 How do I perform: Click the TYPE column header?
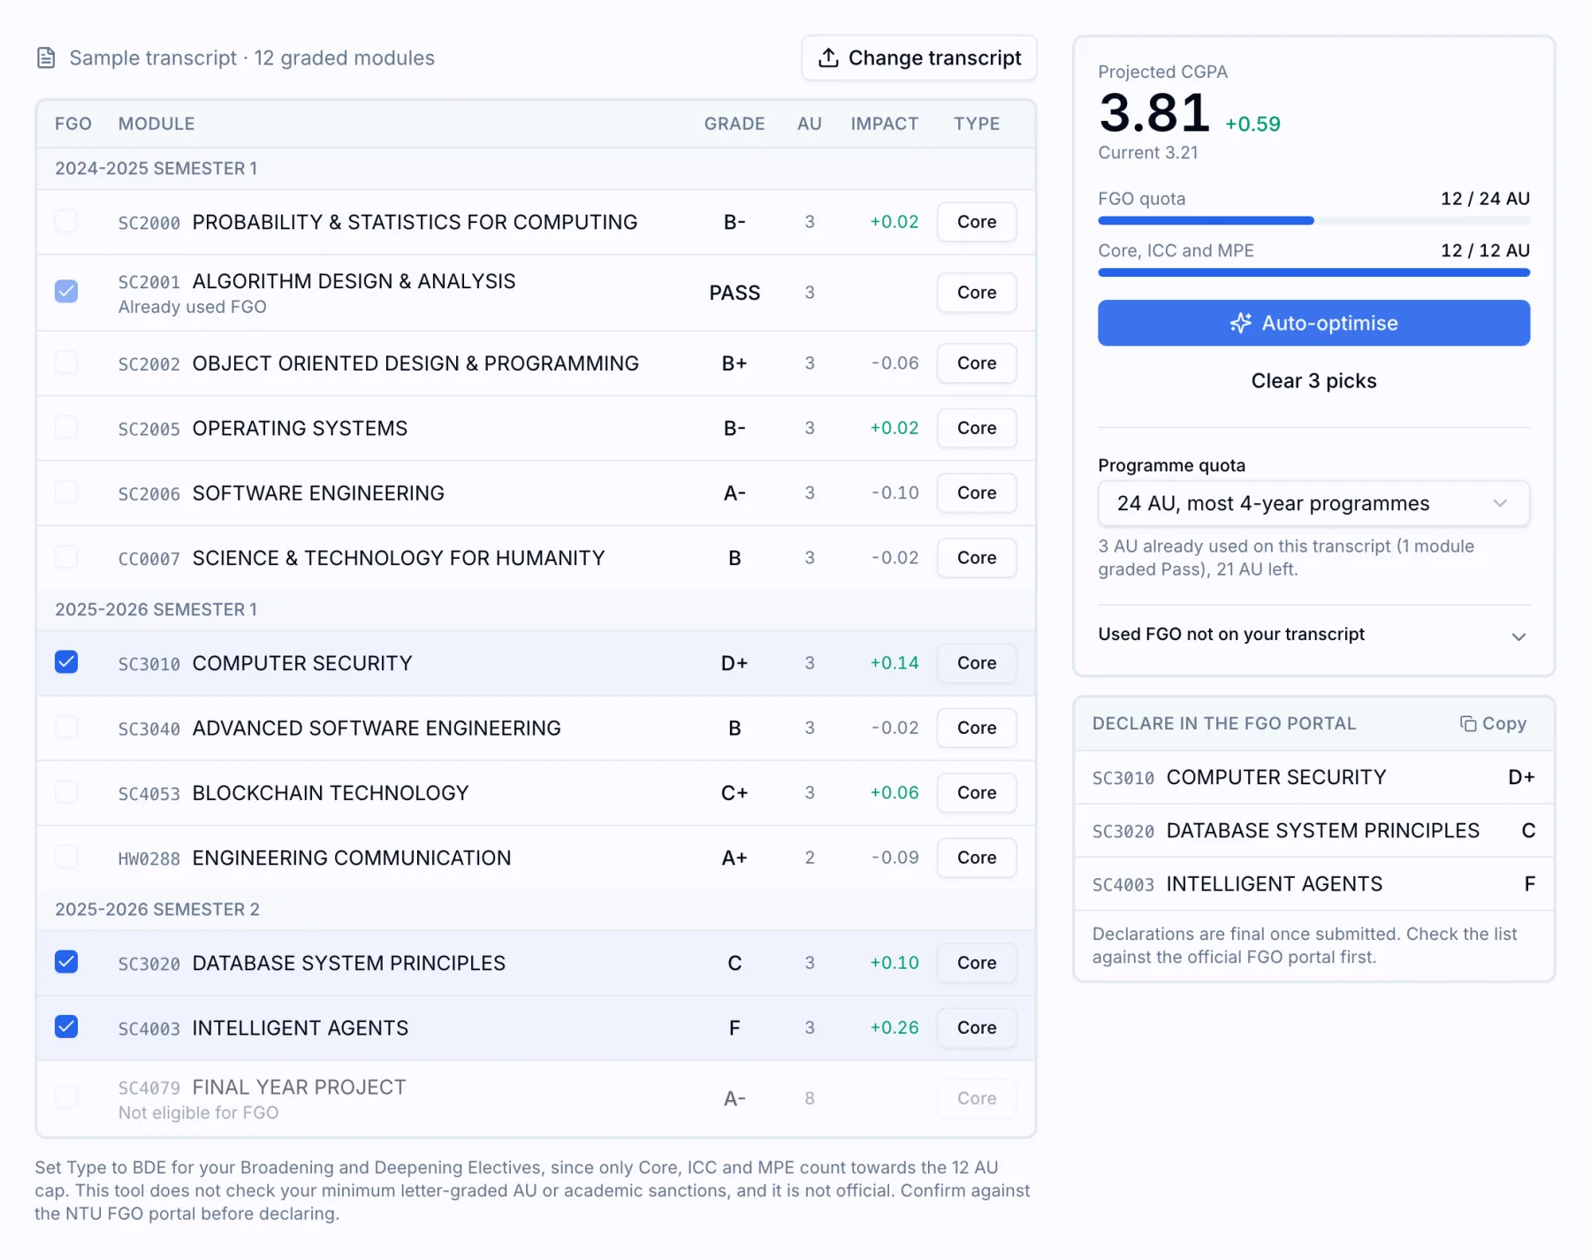(977, 124)
